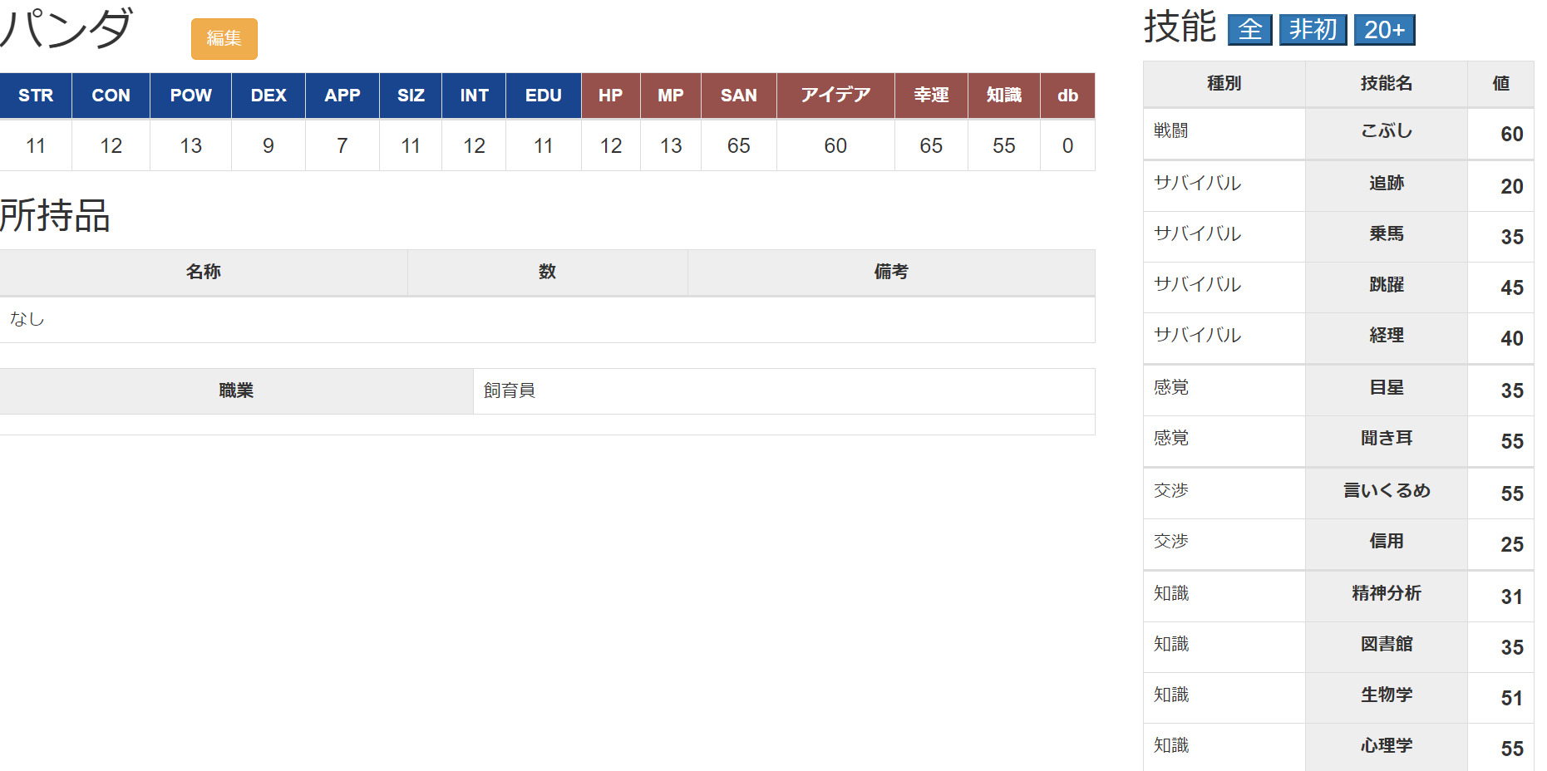The width and height of the screenshot is (1547, 771).
Task: Click the 備考 inventory column header
Action: pyautogui.click(x=890, y=272)
